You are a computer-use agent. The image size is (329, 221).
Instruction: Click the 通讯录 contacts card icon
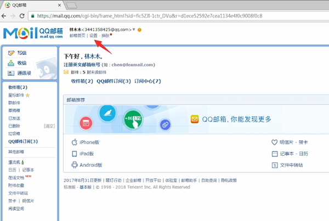11,73
